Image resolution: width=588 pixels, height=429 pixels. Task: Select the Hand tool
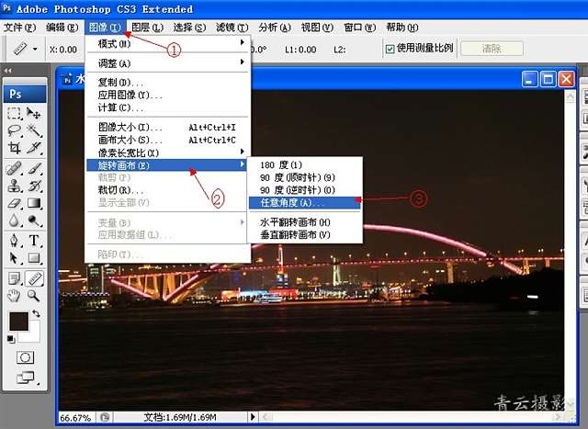tap(15, 295)
